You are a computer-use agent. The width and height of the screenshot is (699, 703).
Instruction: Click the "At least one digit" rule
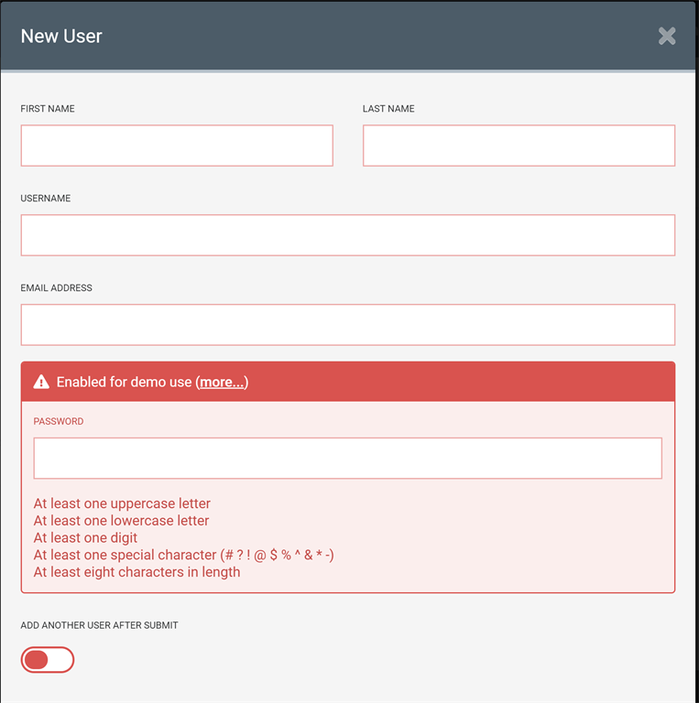coord(86,538)
